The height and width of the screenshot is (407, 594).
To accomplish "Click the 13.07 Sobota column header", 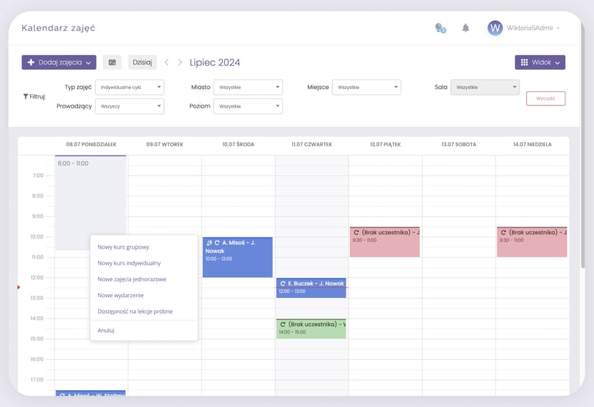I will point(459,145).
